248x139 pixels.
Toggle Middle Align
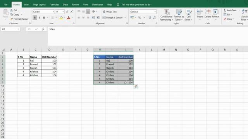click(83, 12)
